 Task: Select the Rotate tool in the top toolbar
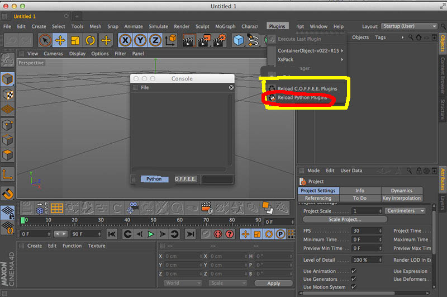tap(90, 40)
